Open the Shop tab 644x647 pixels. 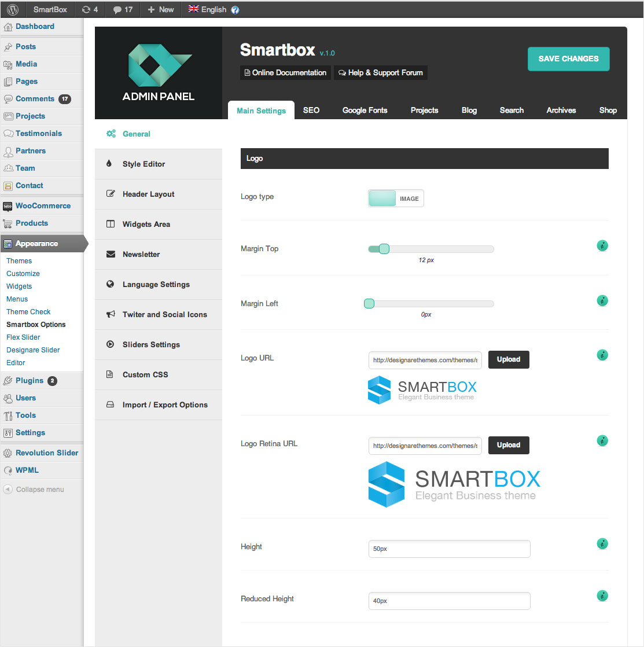pyautogui.click(x=608, y=110)
